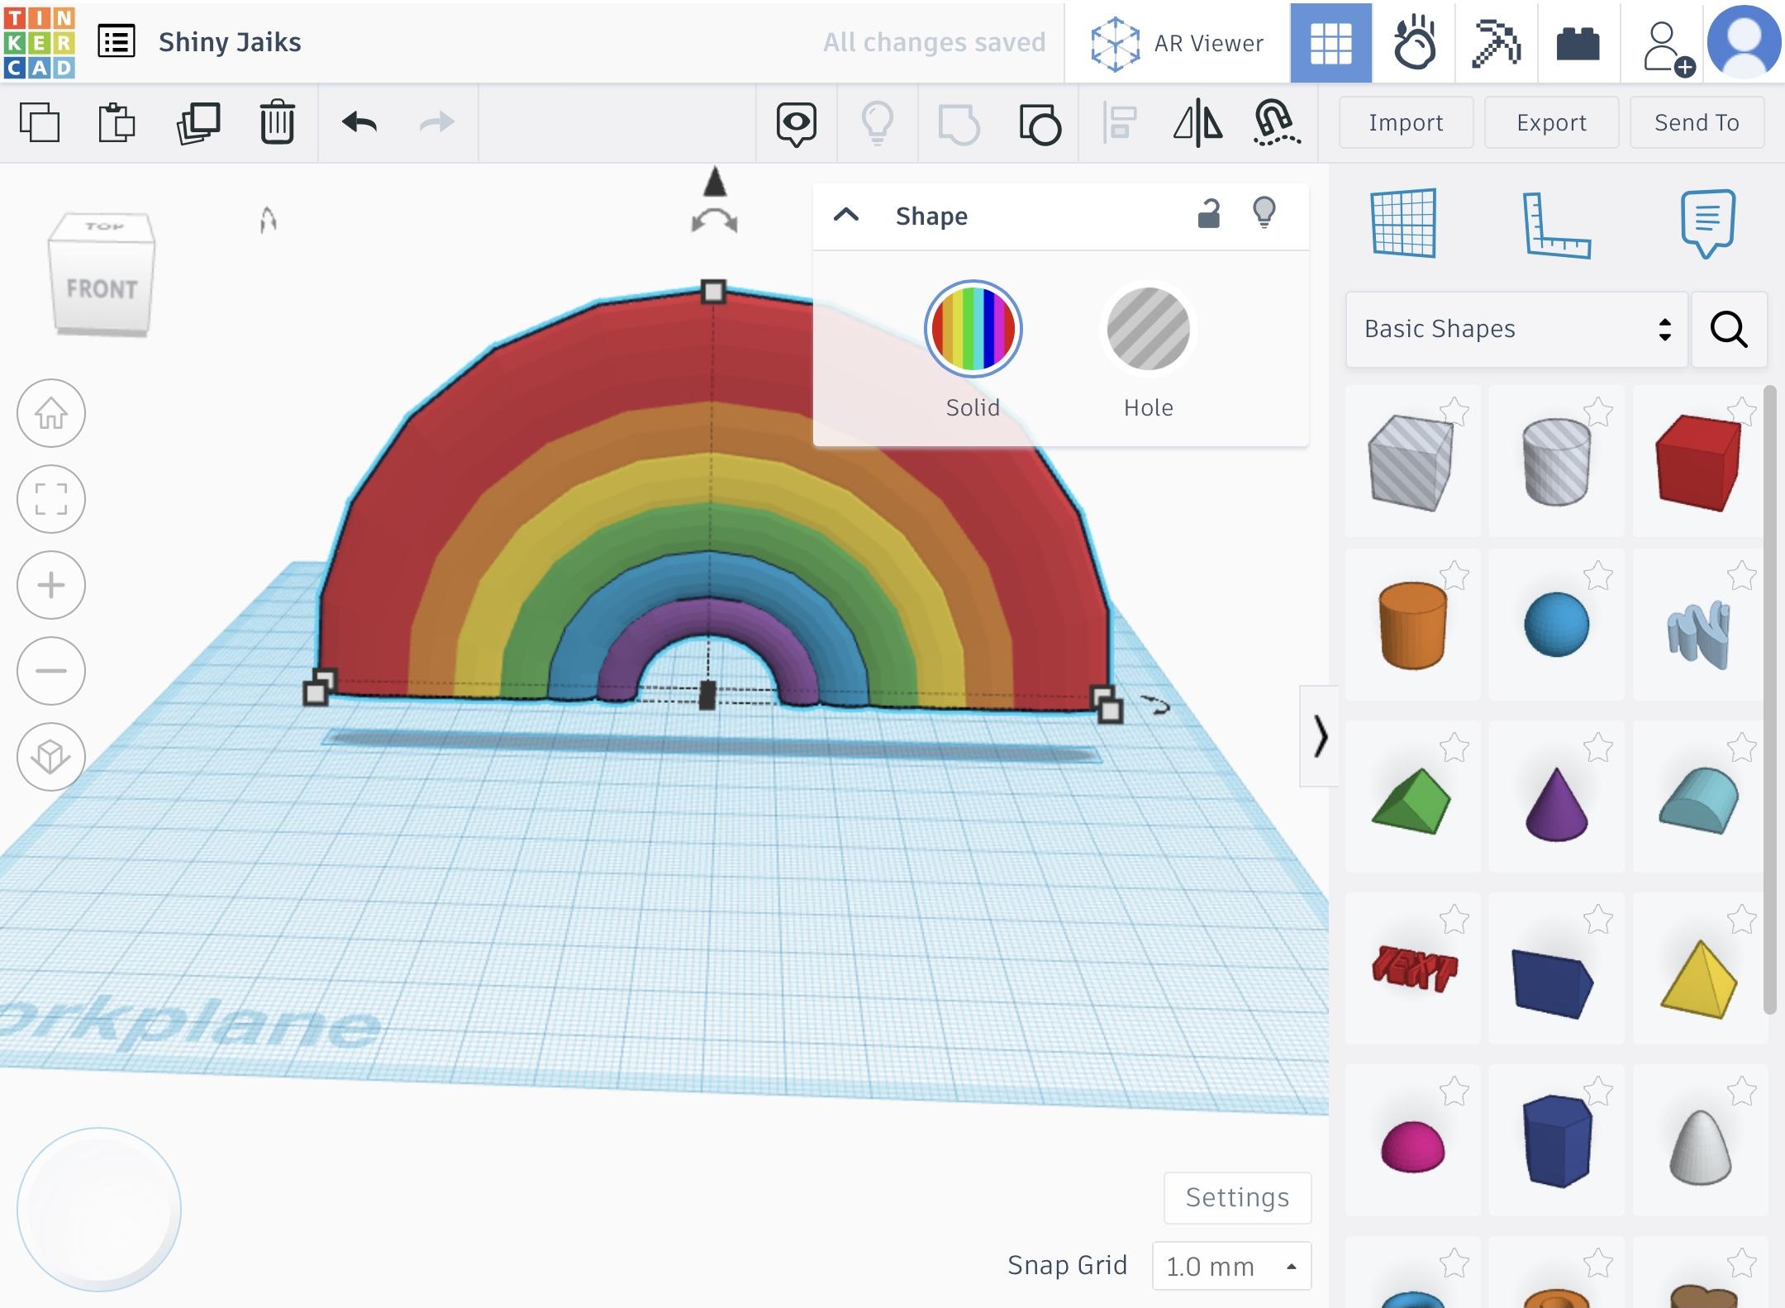Screen dimensions: 1785x1308
Task: Set the shape to Hole
Action: click(1148, 330)
